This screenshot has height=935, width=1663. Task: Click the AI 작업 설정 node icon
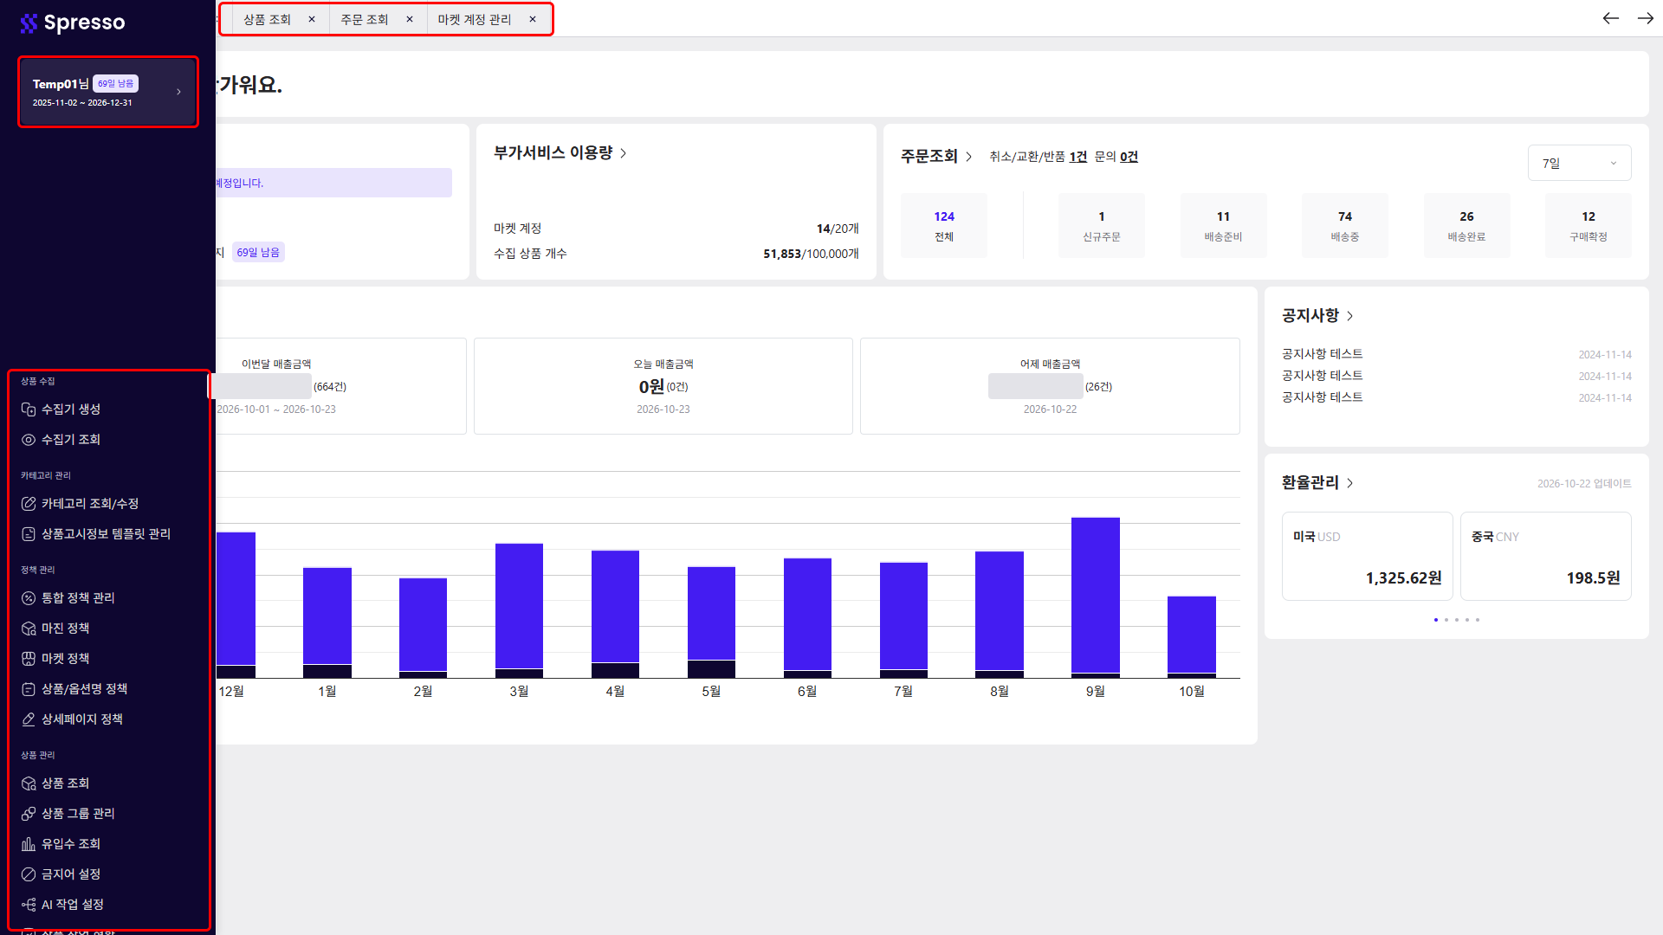coord(29,905)
